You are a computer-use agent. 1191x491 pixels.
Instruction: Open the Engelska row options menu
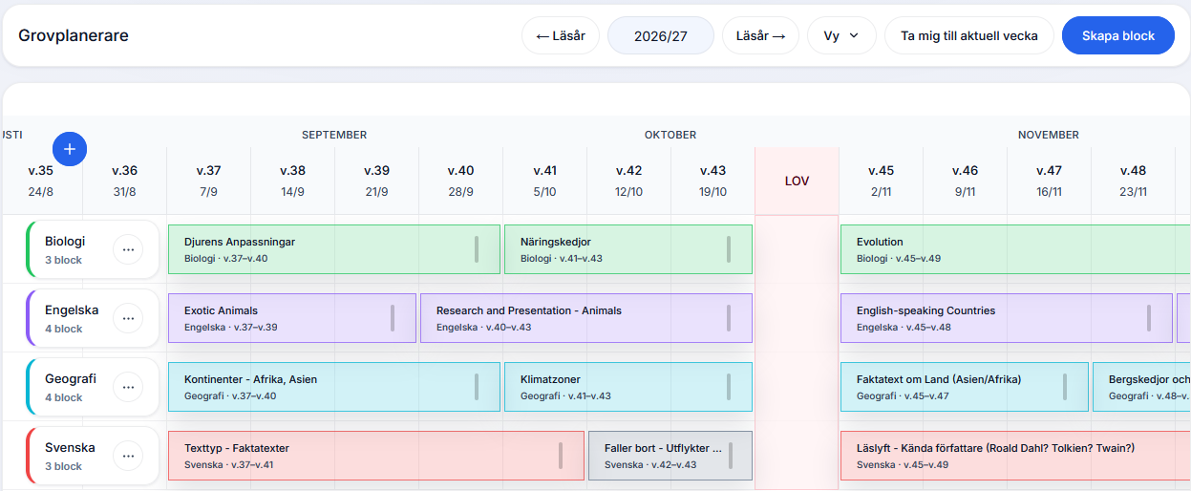point(128,318)
